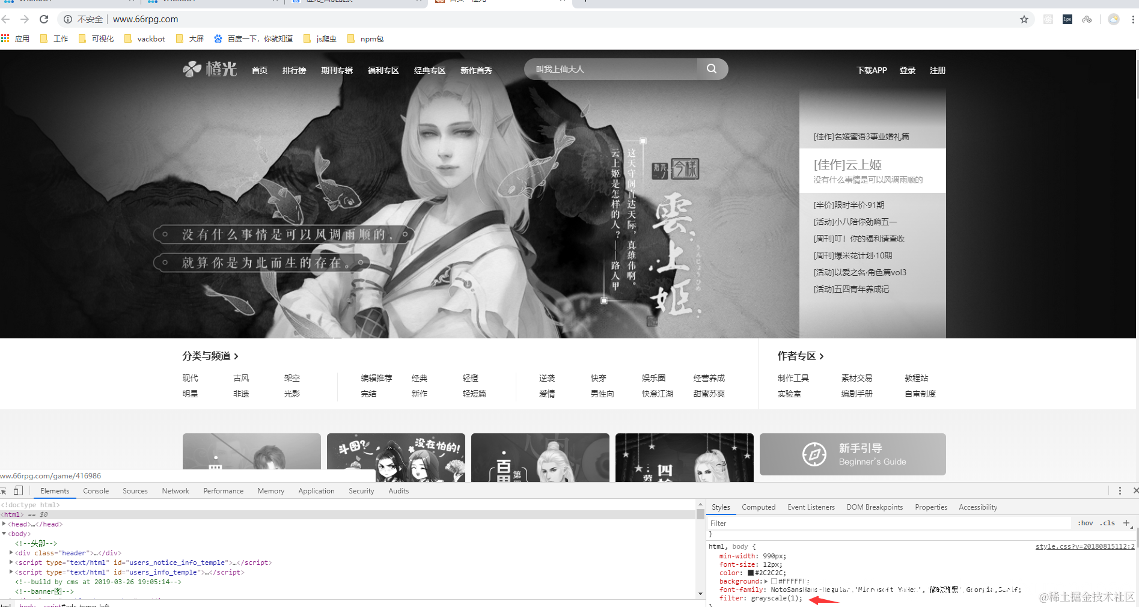Click the compass icon in 新手引导
Viewport: 1139px width, 607px height.
(814, 454)
